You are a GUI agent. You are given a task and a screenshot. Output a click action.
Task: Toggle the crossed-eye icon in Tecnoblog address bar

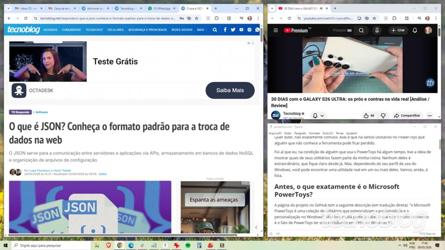click(189, 18)
